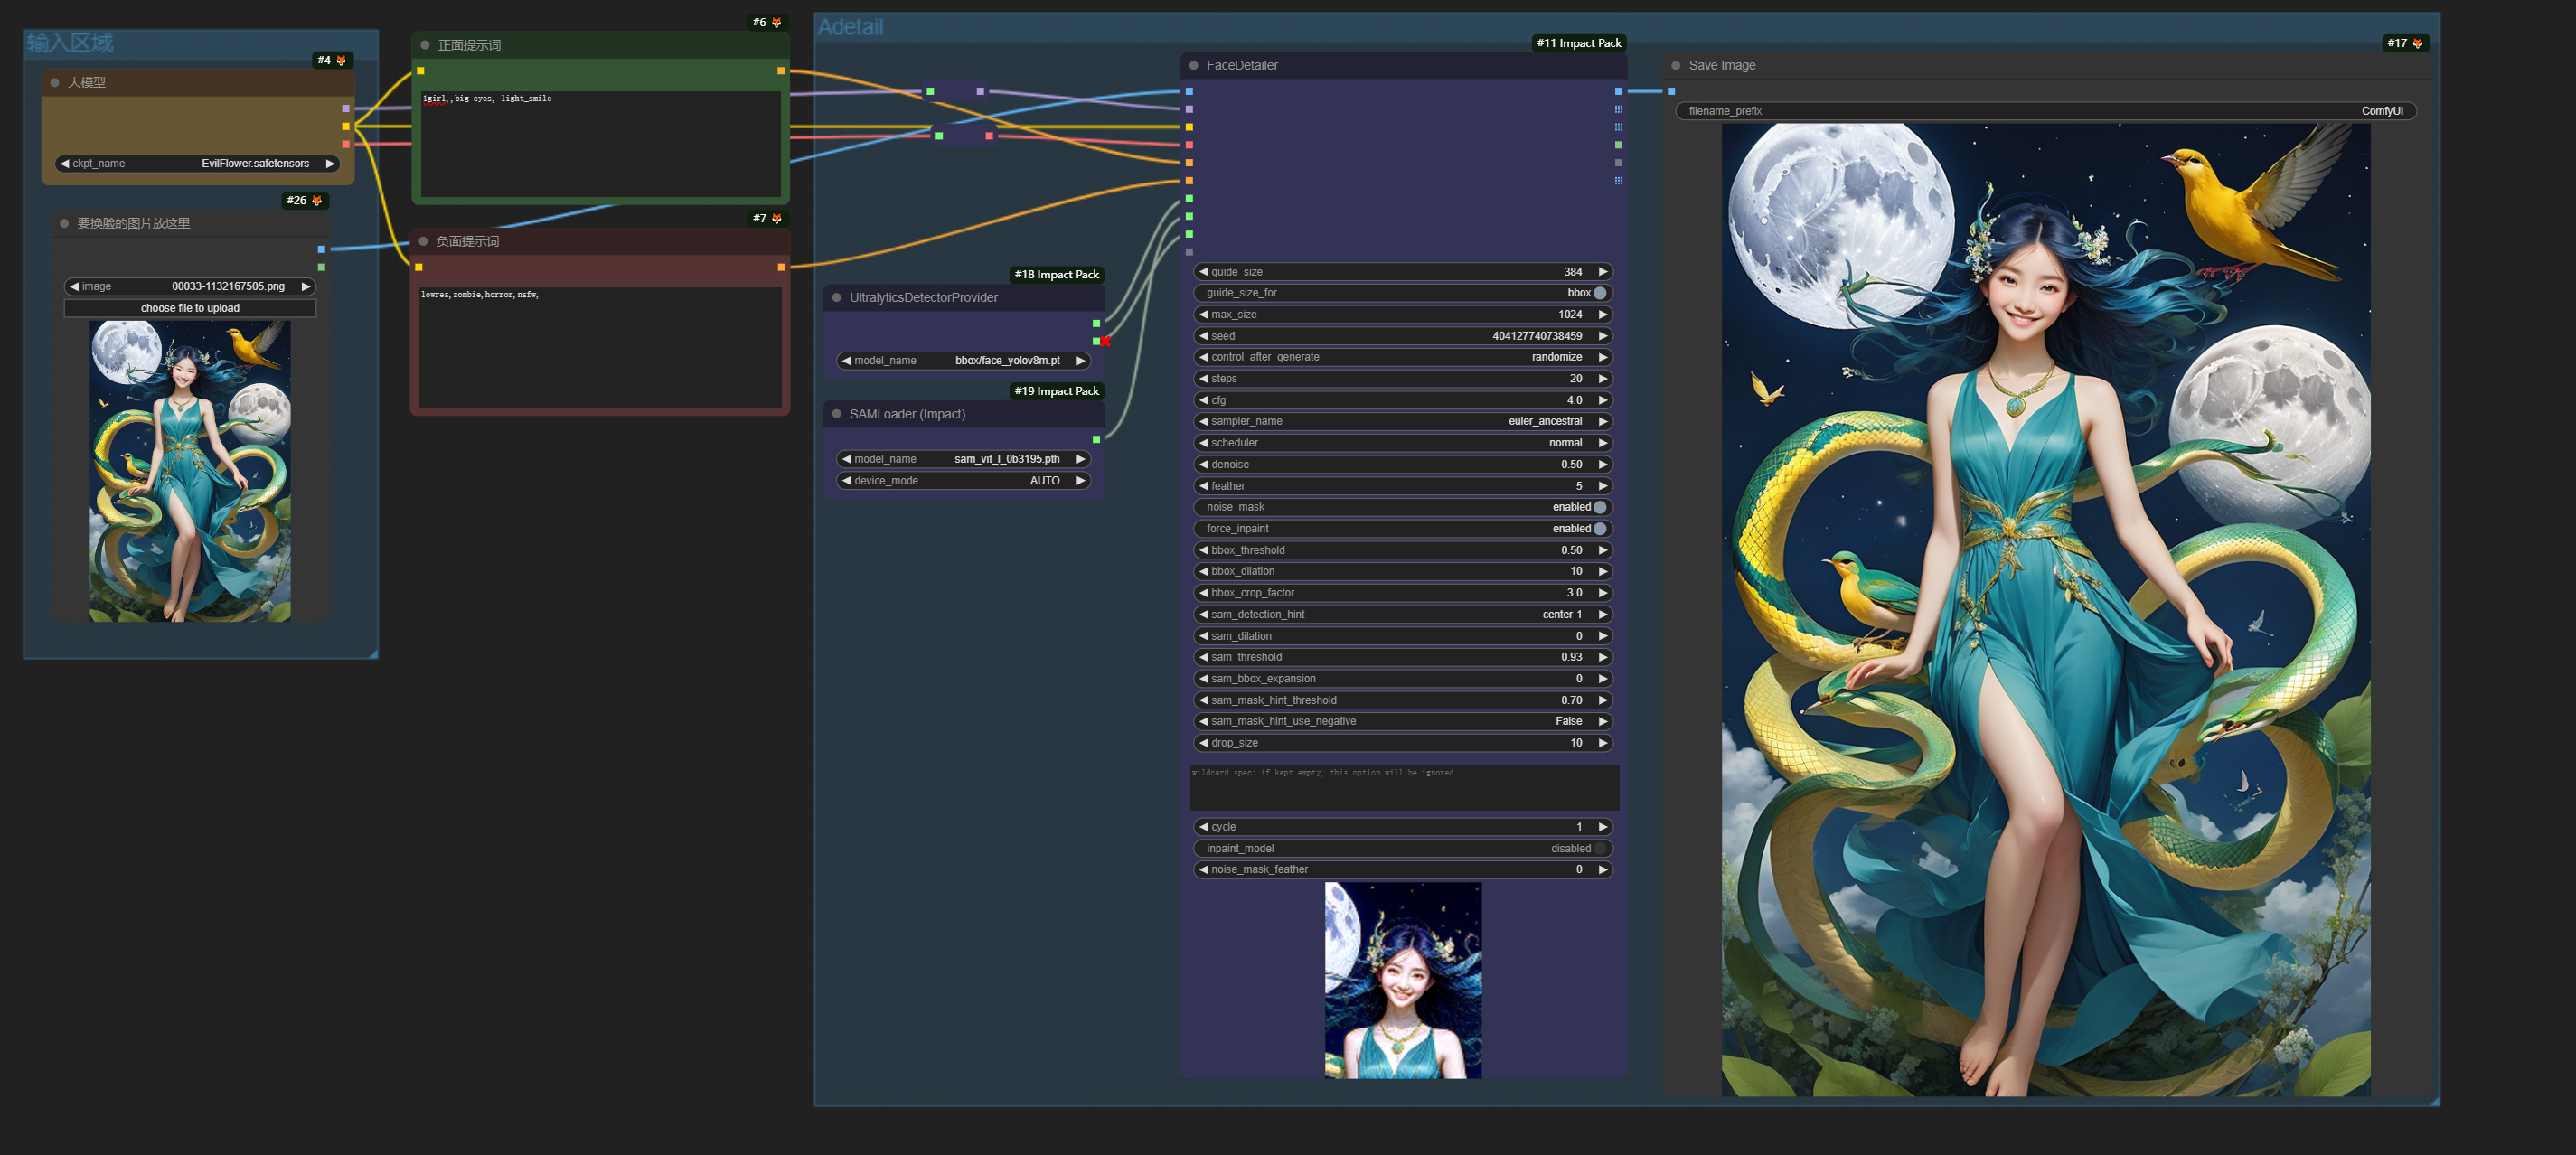
Task: Click the denoise 0.50 slider field
Action: click(1403, 465)
